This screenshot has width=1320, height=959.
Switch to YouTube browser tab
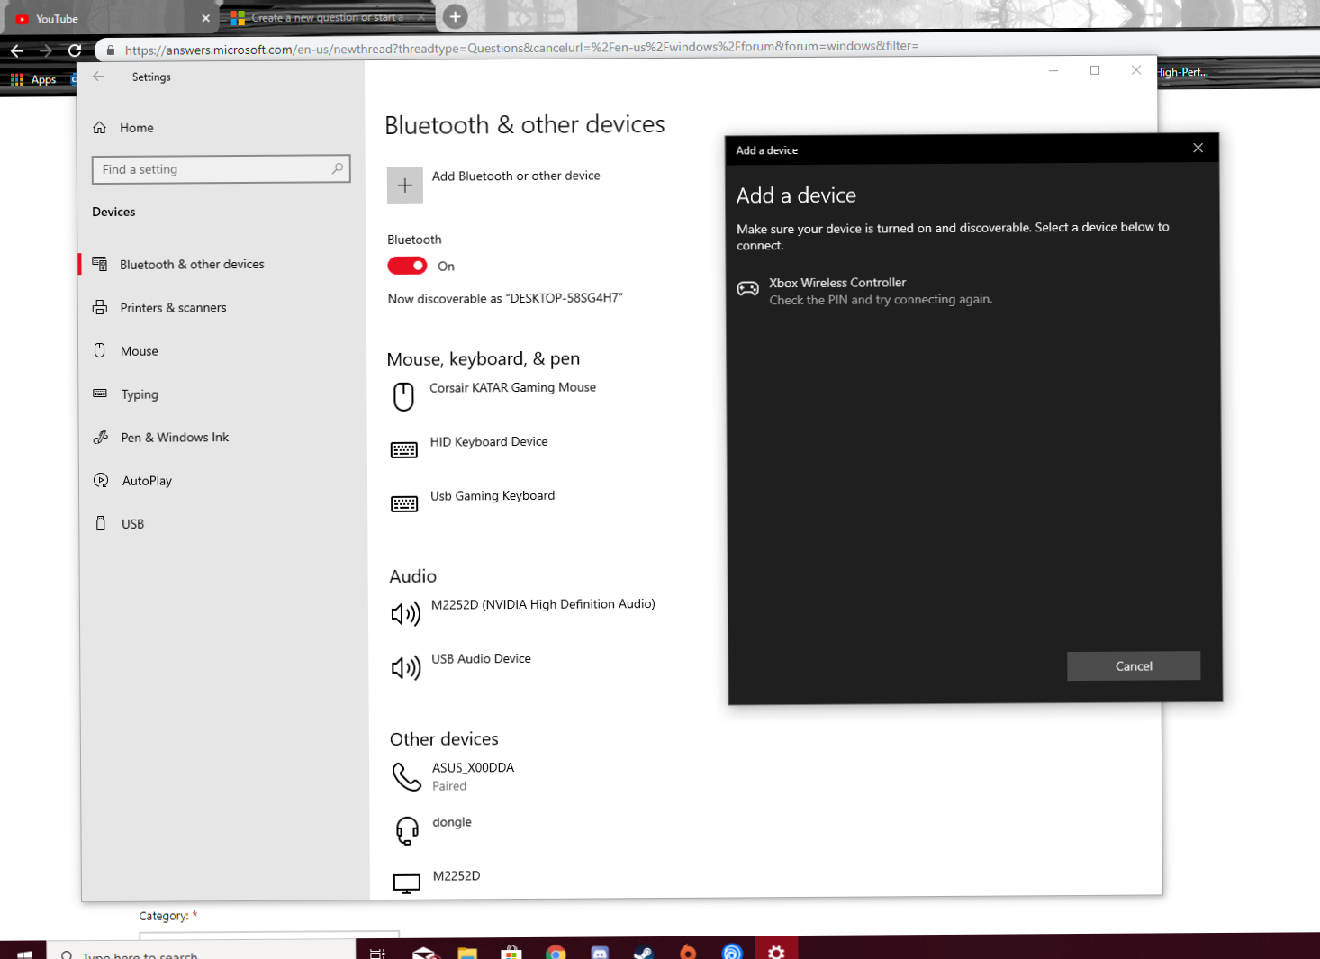108,18
